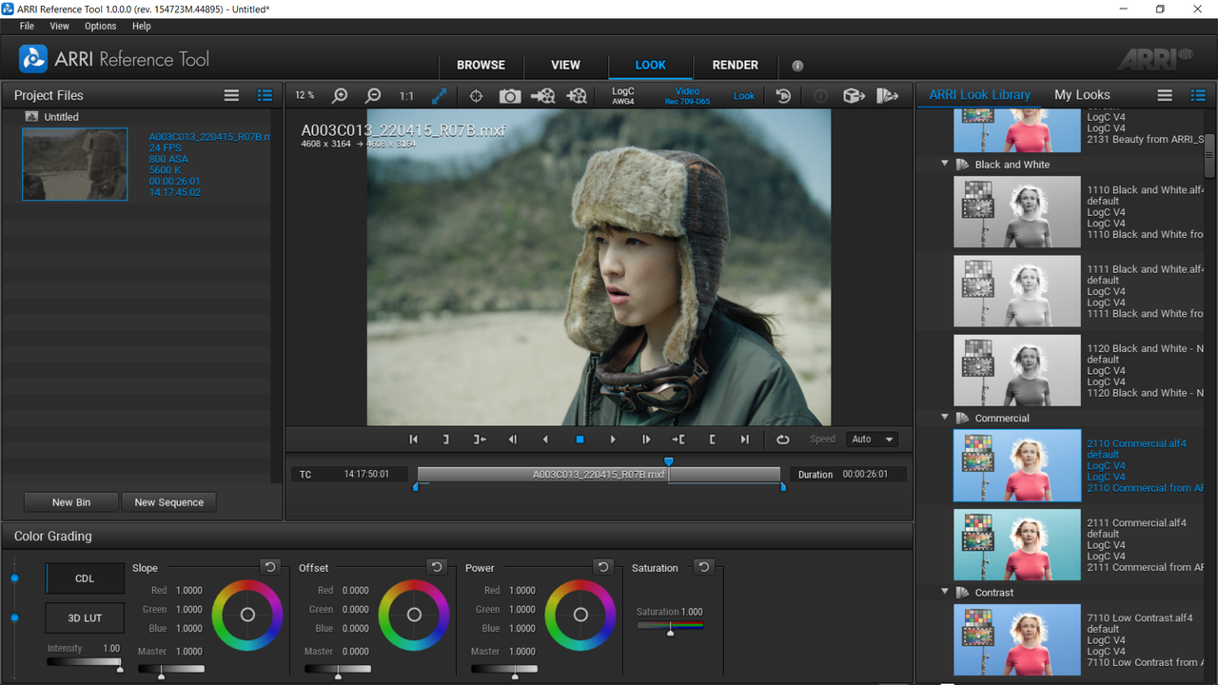Reset the Slope color wheel
The height and width of the screenshot is (685, 1218).
pyautogui.click(x=270, y=567)
